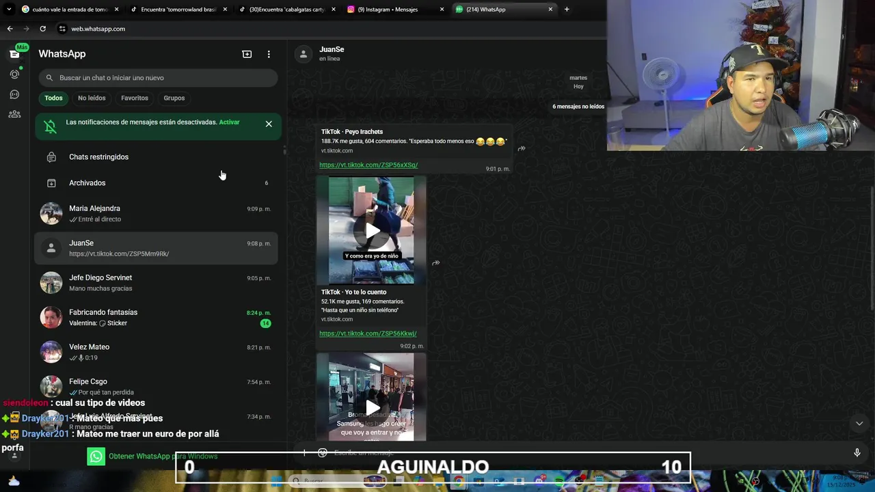Forward the 'Yo te lo cuento' TikTok video
Viewport: 875px width, 492px height.
tap(435, 263)
